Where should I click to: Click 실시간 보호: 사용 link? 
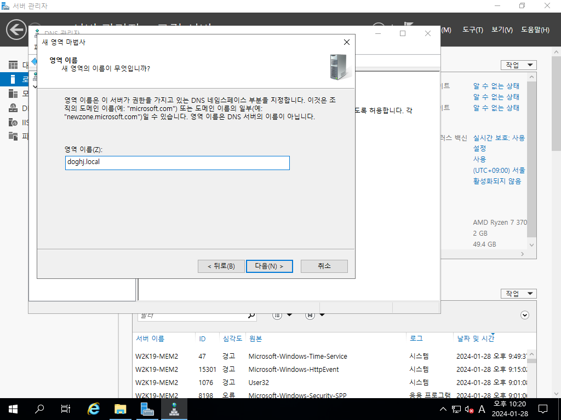pyautogui.click(x=499, y=138)
